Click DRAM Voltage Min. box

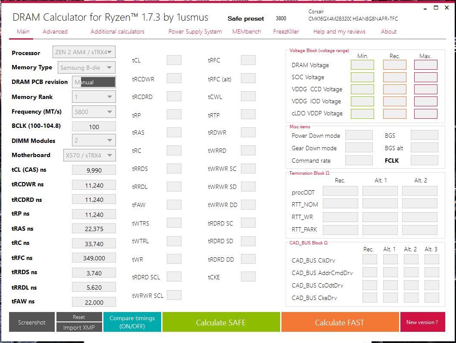point(362,65)
